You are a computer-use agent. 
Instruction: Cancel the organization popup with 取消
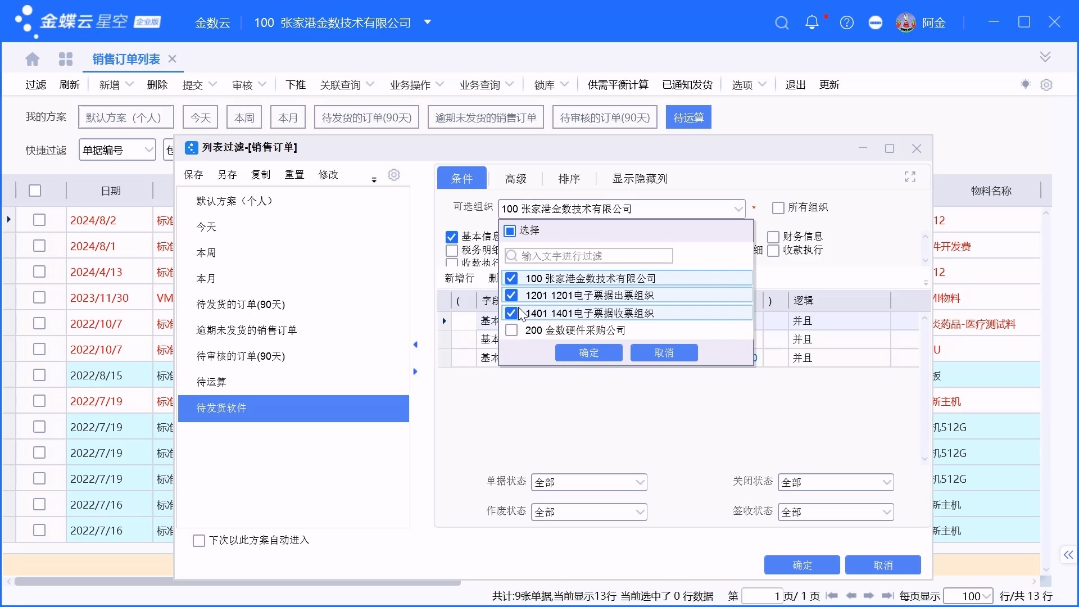pyautogui.click(x=664, y=353)
